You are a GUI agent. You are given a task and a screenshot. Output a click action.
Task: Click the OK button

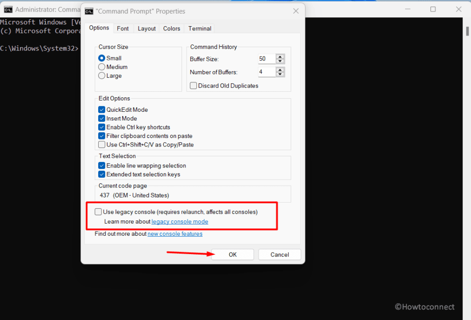[x=232, y=255]
